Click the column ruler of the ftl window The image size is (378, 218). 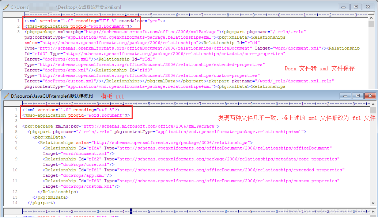(196, 104)
